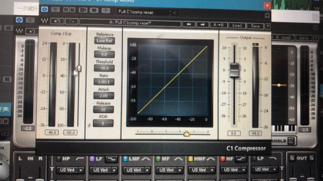Click the undo arrow in C1 Compressor toolbar
Screen dimensions: 323x181
pyautogui.click(x=57, y=21)
